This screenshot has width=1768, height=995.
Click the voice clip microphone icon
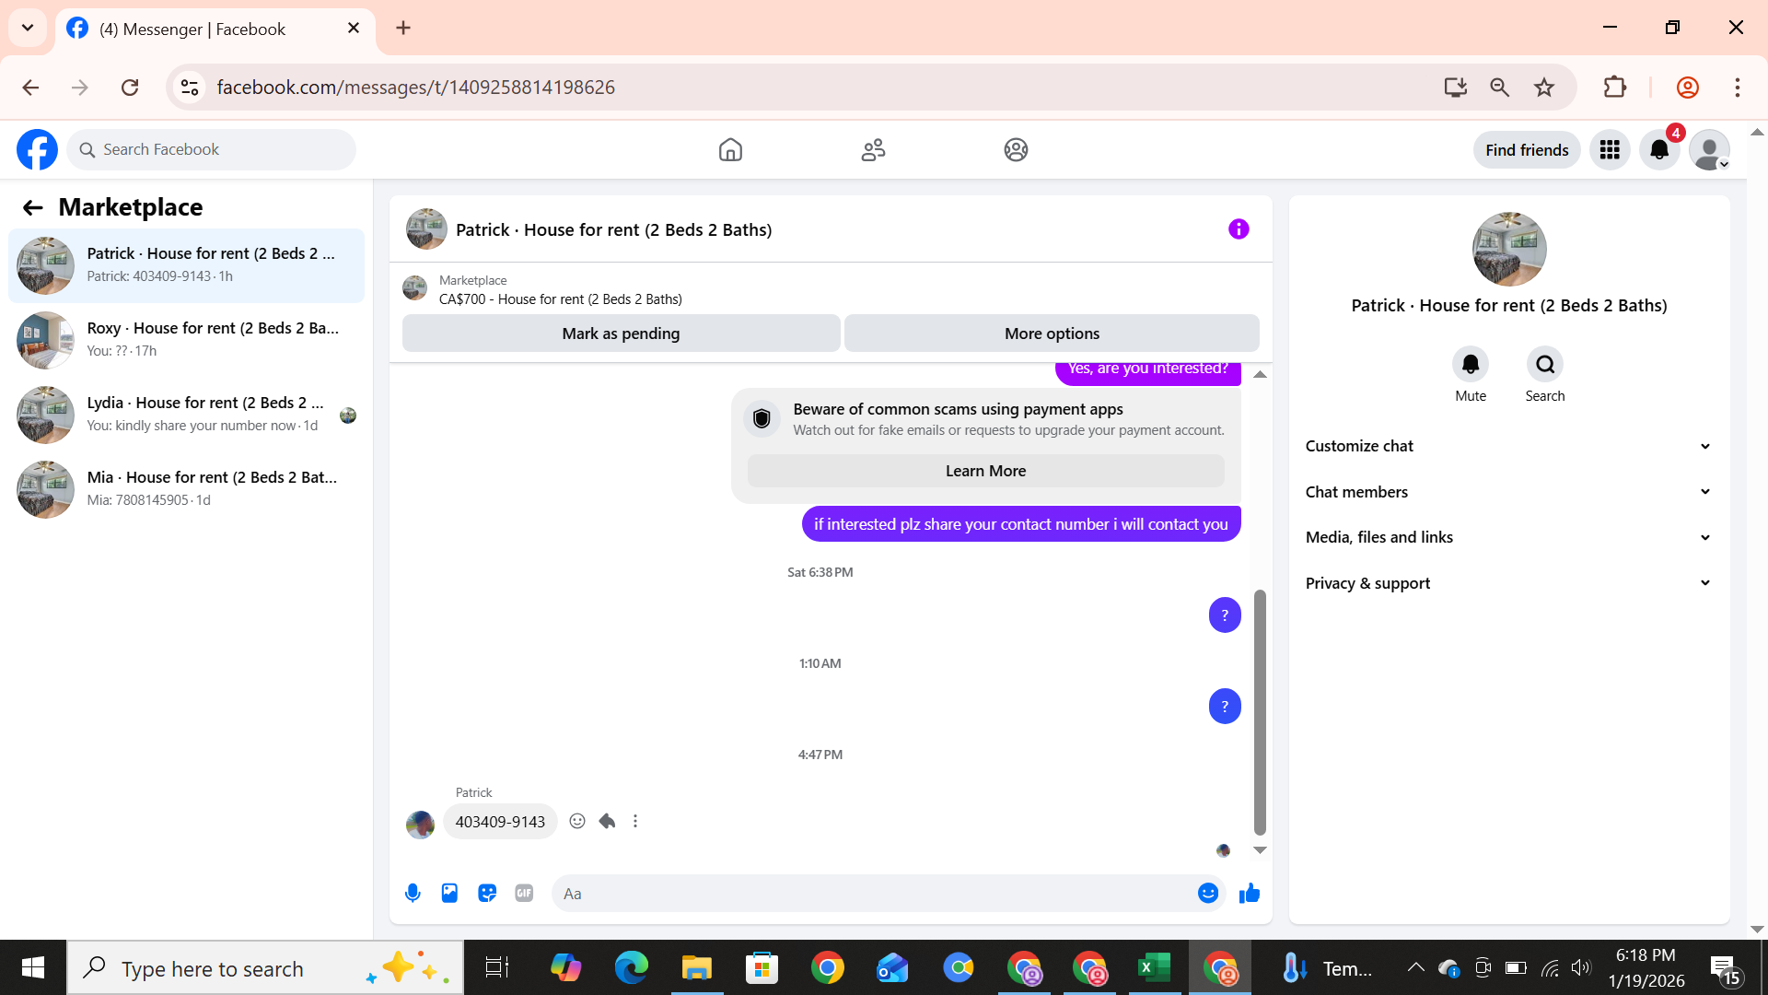coord(413,893)
